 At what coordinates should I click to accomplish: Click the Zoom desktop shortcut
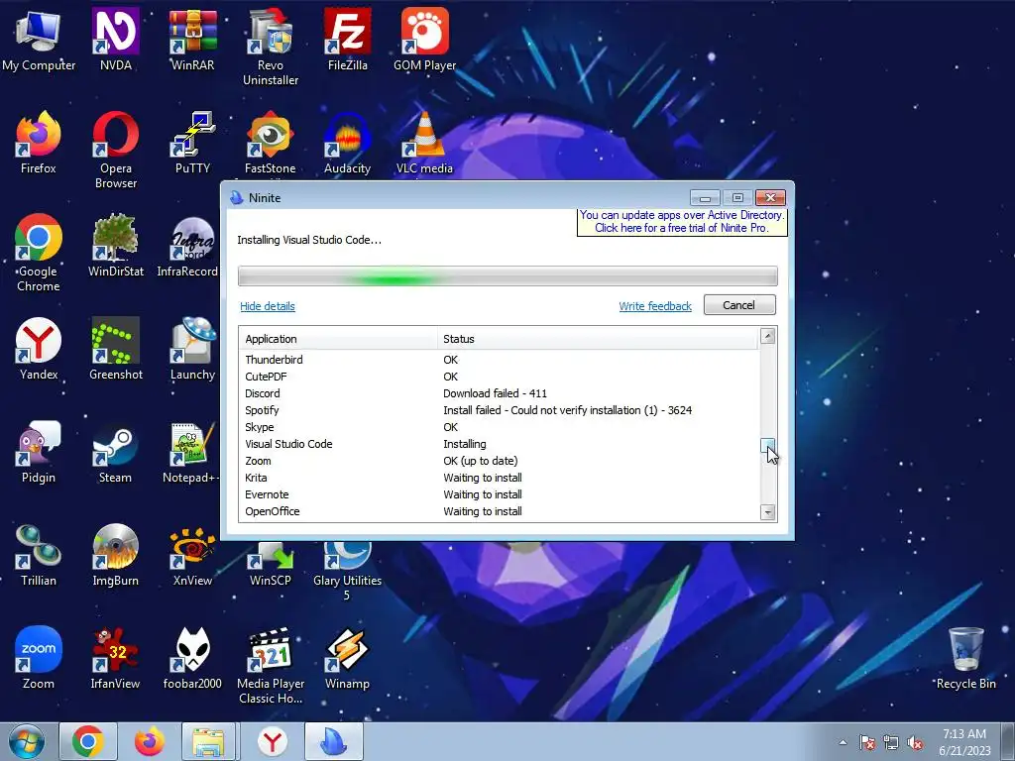(x=39, y=658)
